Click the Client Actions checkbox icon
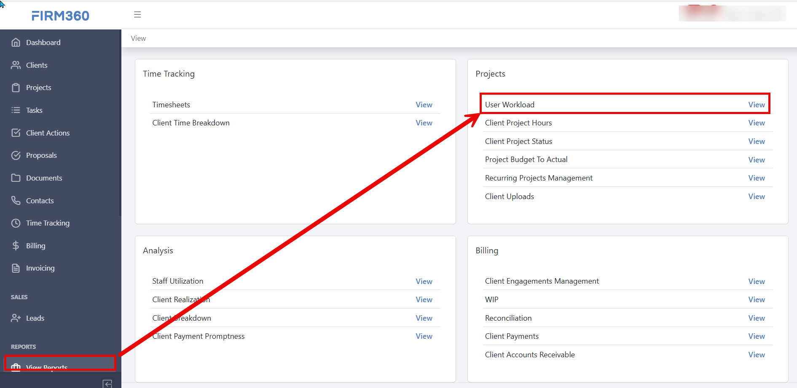797x388 pixels. pyautogui.click(x=16, y=133)
